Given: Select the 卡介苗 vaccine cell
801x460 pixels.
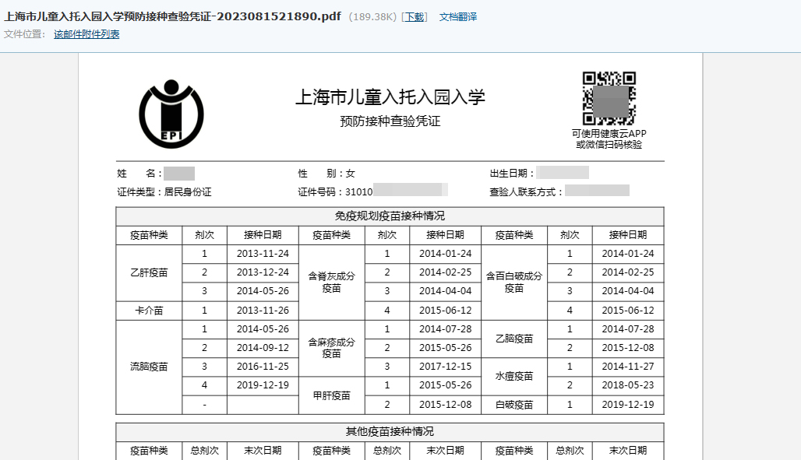Looking at the screenshot, I should pyautogui.click(x=149, y=310).
